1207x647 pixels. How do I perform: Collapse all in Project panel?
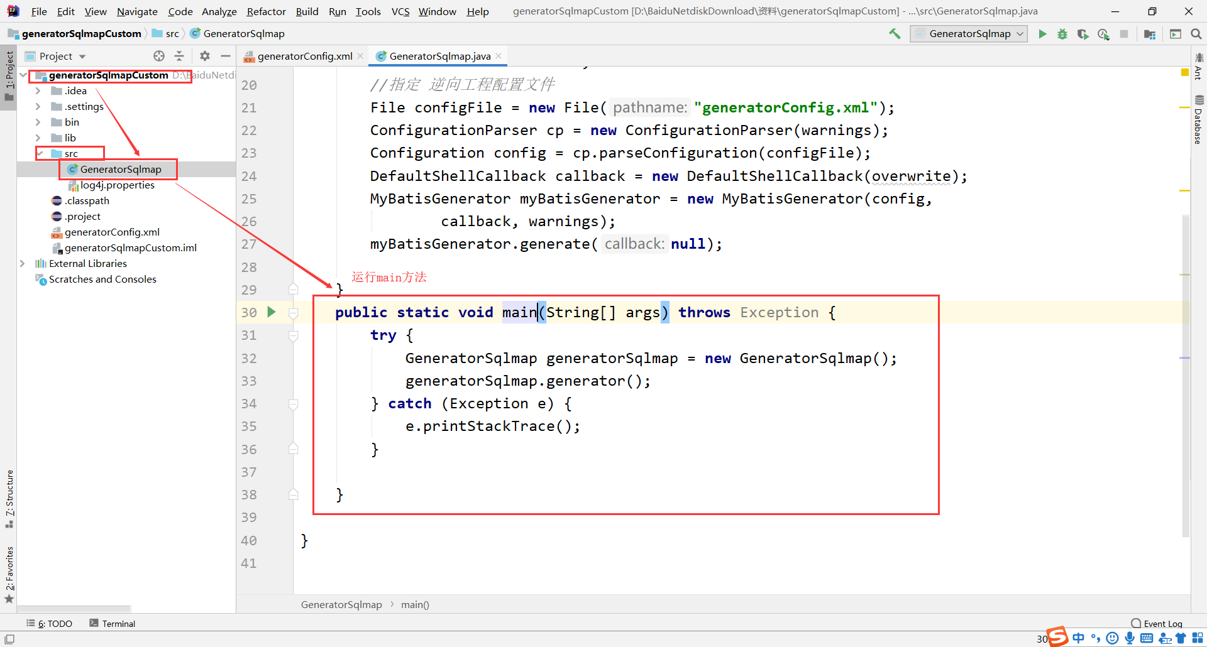(x=179, y=56)
